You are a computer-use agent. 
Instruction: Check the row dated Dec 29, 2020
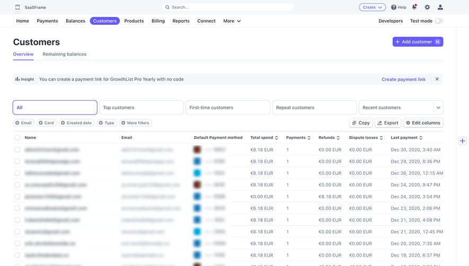17,161
